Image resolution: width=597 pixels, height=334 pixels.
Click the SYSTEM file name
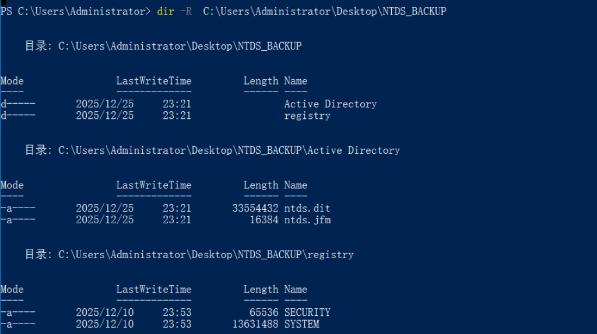[x=301, y=325]
